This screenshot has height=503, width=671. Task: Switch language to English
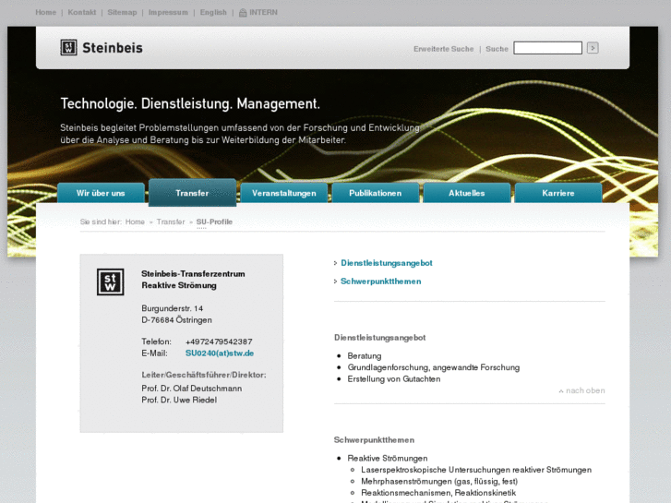point(213,12)
